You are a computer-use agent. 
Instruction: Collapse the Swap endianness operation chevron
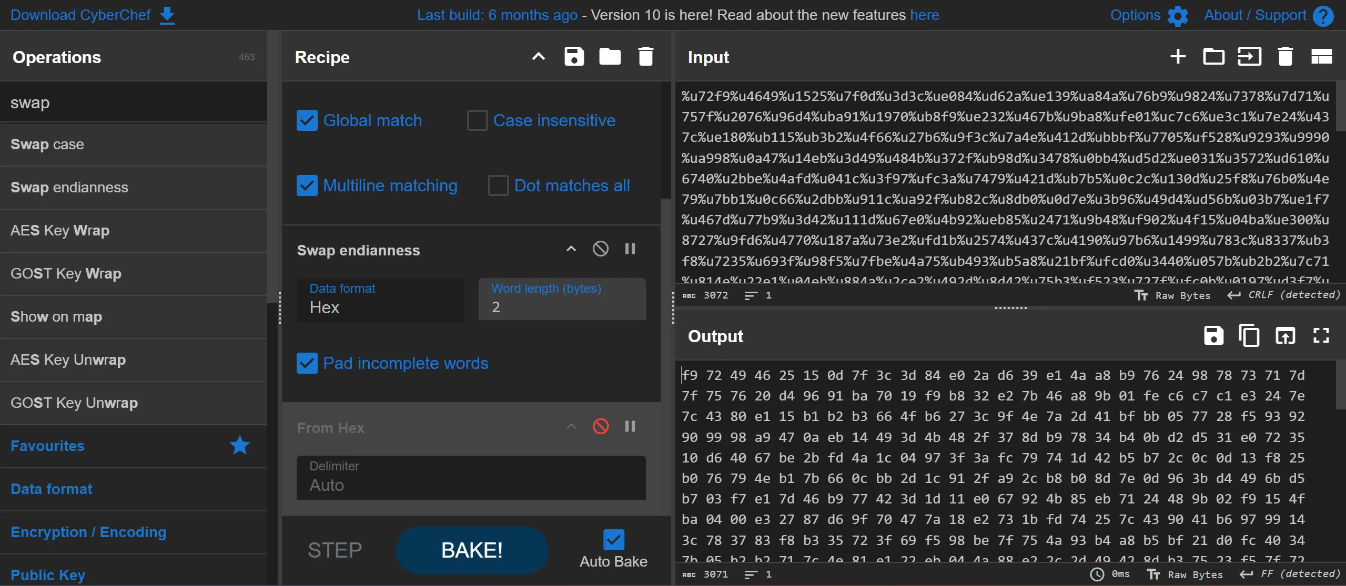pos(571,249)
